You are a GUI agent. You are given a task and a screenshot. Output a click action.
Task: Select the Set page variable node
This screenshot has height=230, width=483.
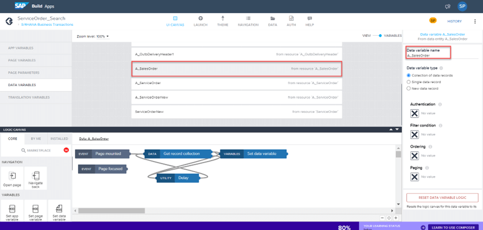coord(36,211)
